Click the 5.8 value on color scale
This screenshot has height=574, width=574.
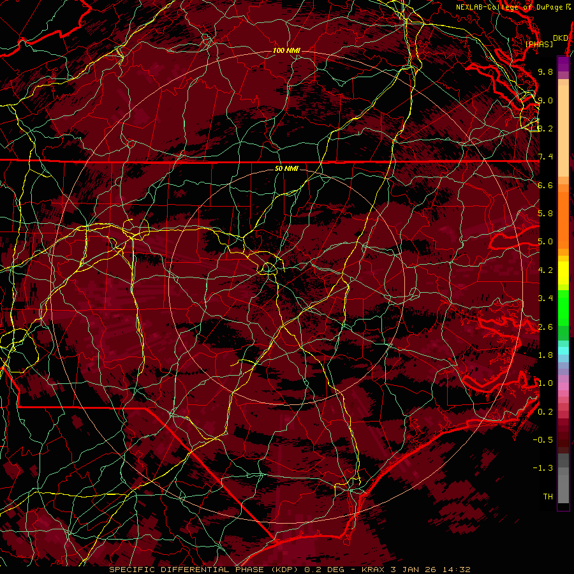[545, 214]
